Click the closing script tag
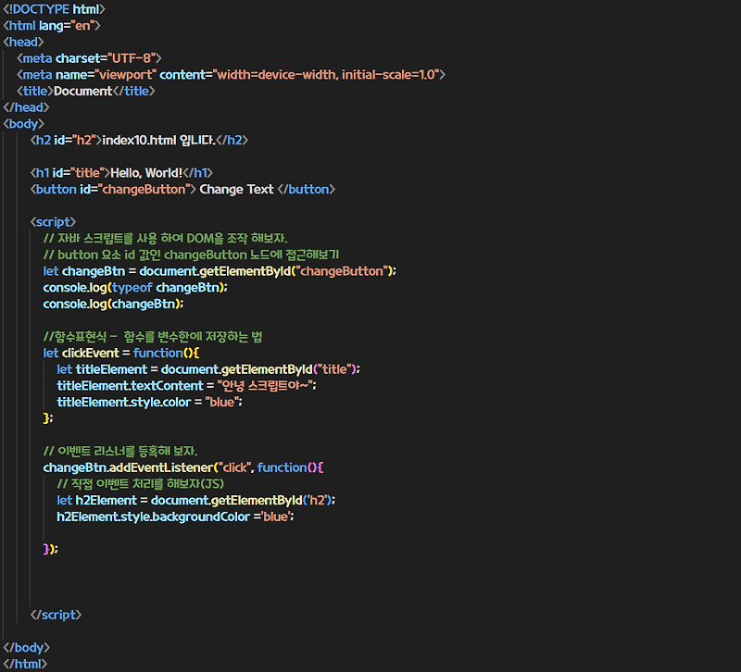This screenshot has width=741, height=672. [x=56, y=615]
